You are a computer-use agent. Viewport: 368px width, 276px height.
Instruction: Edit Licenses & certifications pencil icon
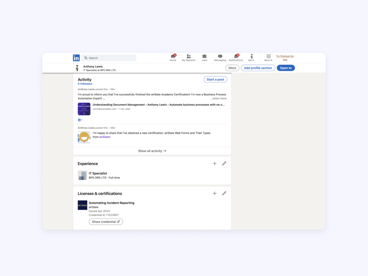(224, 193)
